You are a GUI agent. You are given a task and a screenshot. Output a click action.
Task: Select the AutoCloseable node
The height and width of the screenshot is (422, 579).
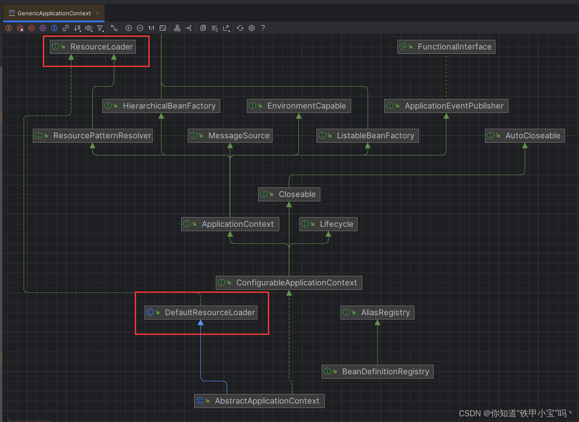pos(525,136)
